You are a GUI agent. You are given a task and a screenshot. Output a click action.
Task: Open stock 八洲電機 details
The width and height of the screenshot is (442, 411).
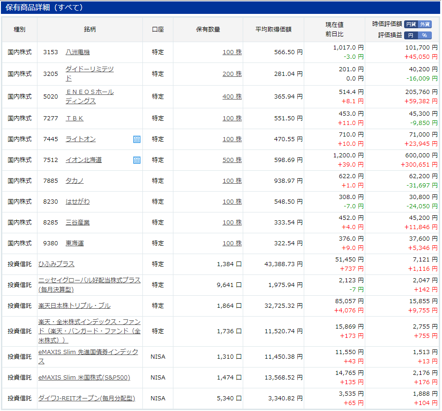pos(78,52)
